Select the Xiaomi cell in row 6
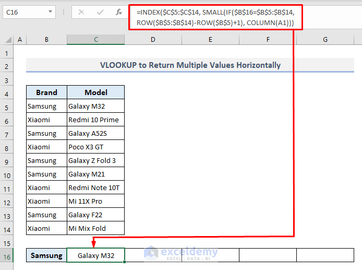The image size is (362, 270). [46, 120]
